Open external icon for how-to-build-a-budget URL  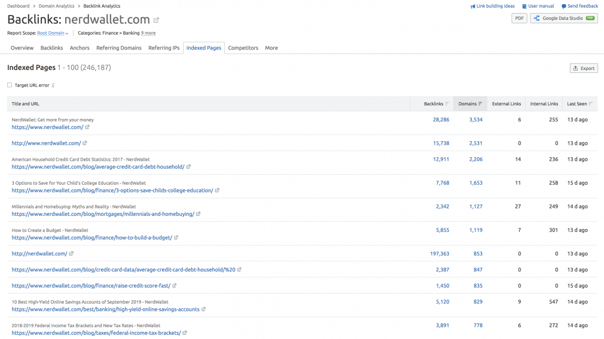tap(176, 238)
